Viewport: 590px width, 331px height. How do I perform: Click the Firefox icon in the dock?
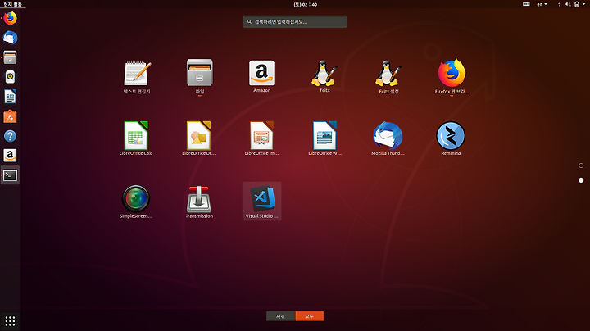10,18
